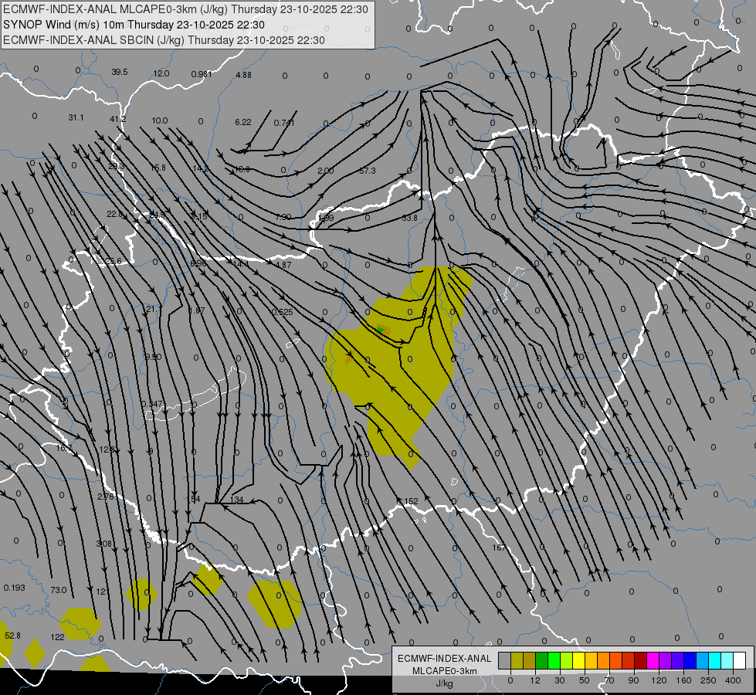The width and height of the screenshot is (756, 695).
Task: Click the 31.1 value on the map
Action: 76,117
